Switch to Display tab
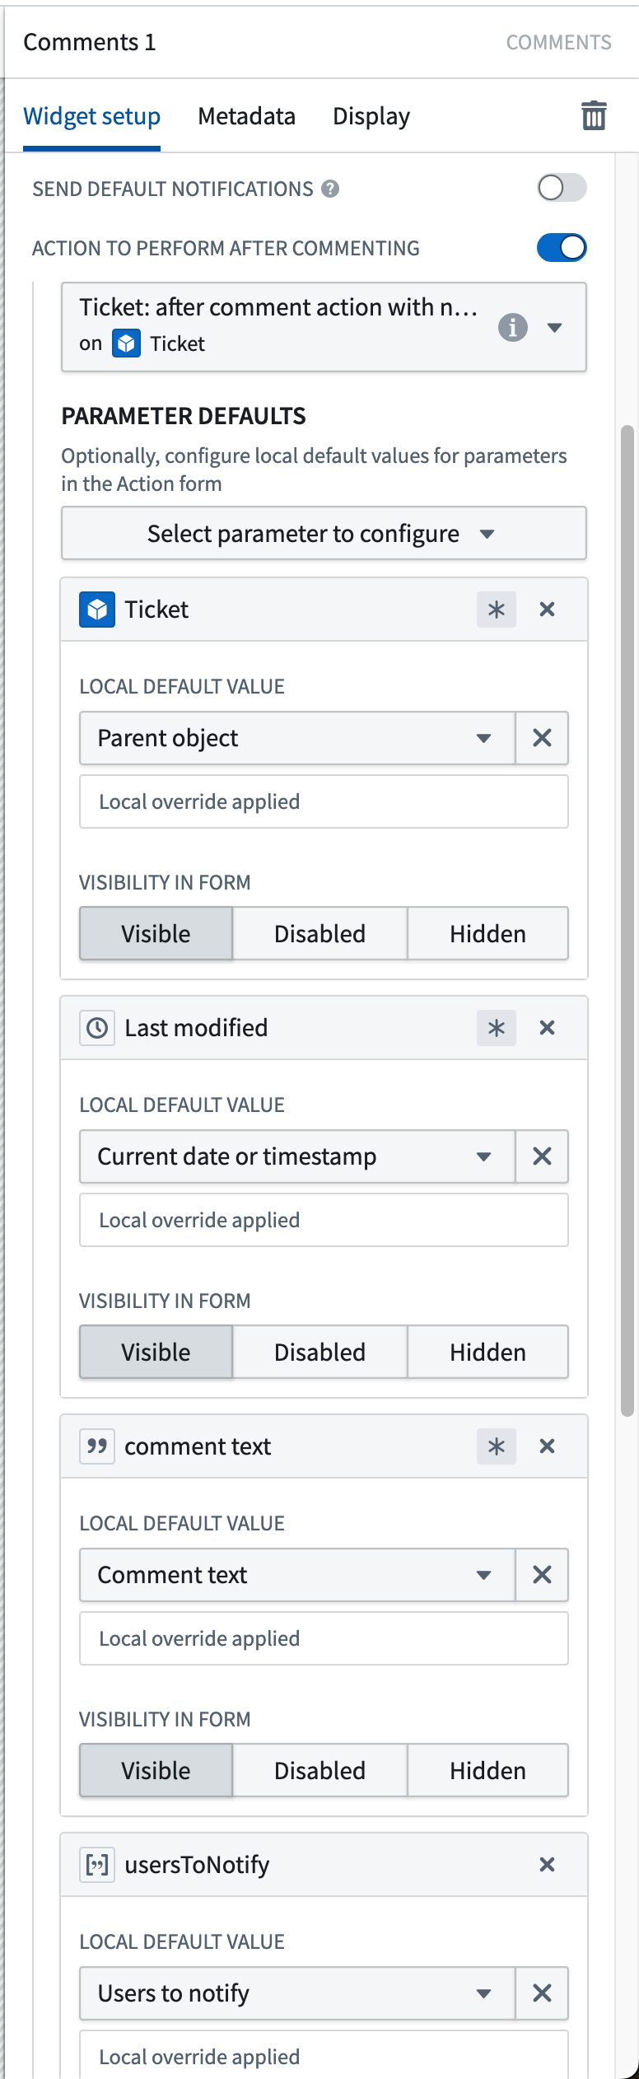Image resolution: width=639 pixels, height=2079 pixels. tap(371, 116)
